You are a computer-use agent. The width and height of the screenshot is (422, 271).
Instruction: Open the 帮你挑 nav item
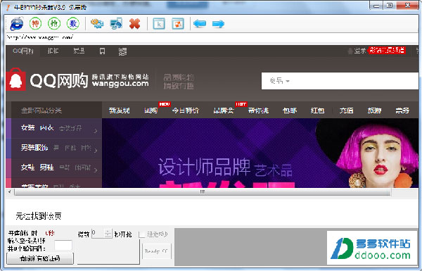(x=258, y=111)
